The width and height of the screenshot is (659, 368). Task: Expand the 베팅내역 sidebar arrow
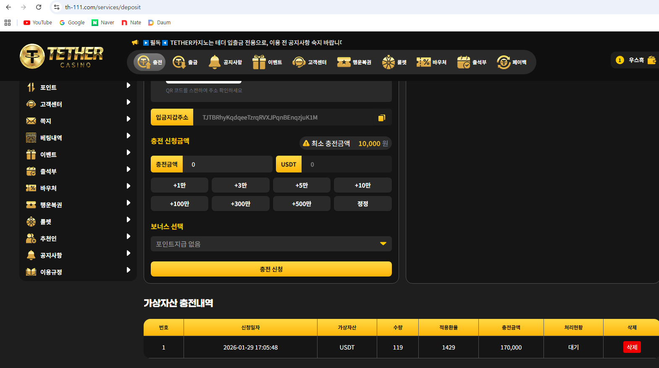[x=129, y=136]
